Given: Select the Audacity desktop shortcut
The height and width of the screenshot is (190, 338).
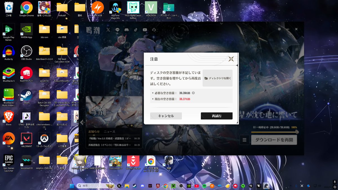Looking at the screenshot, I should (9, 53).
